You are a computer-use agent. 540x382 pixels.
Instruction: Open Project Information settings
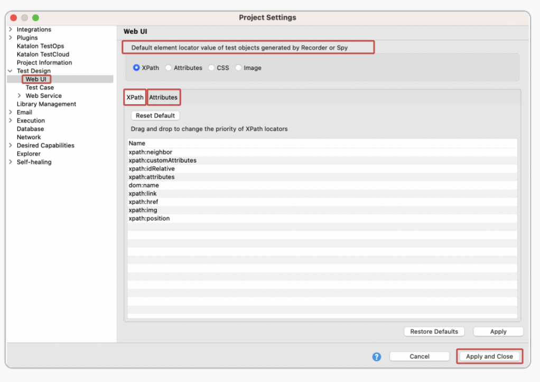44,62
